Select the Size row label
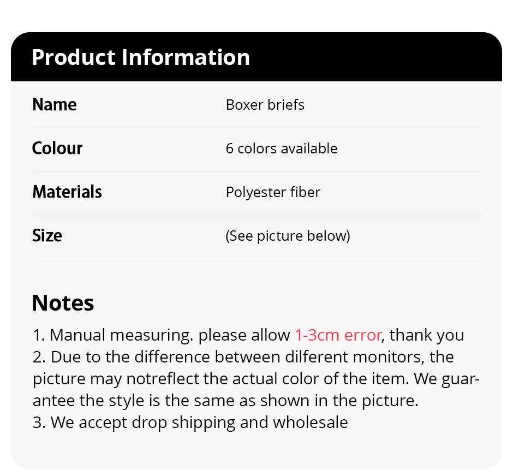The image size is (513, 476). 47,235
